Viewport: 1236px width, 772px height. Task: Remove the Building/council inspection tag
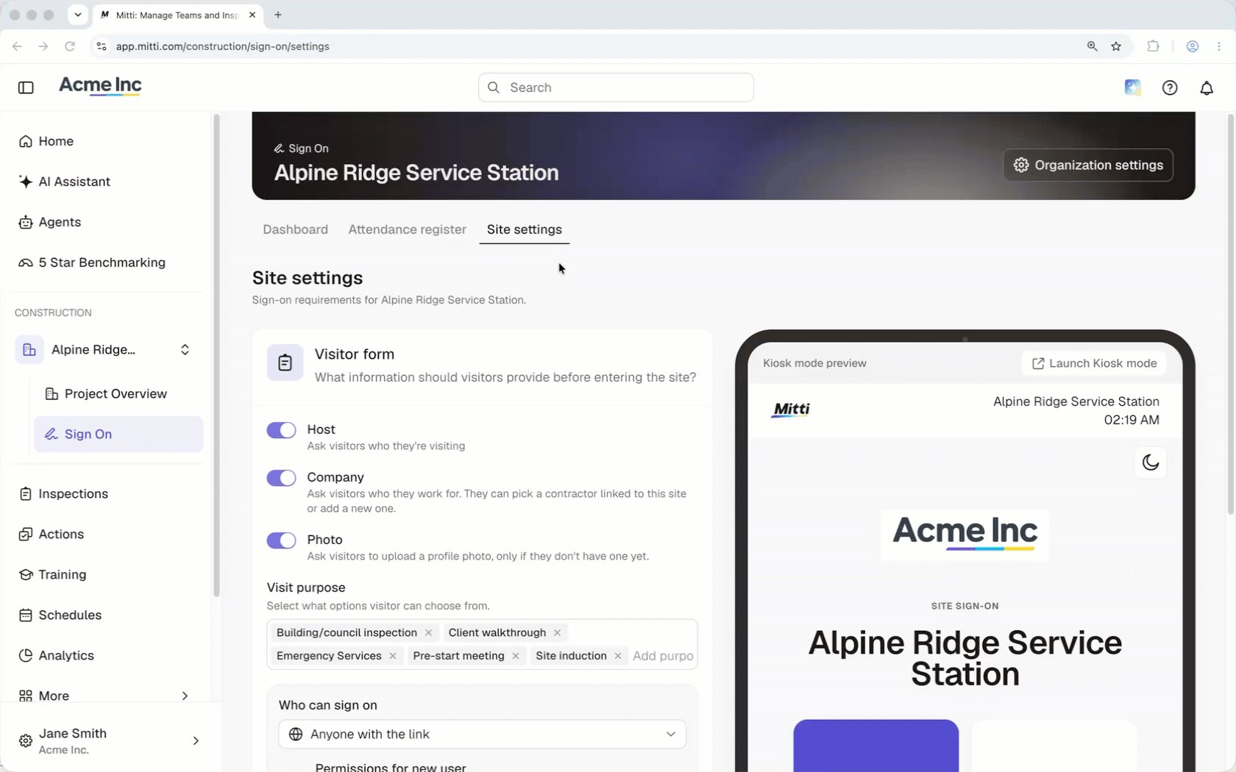(428, 633)
